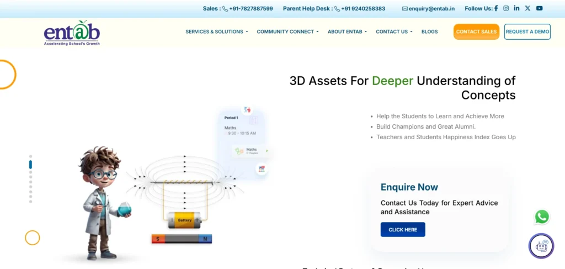Dial the Parent Help Desk number

[x=363, y=9]
